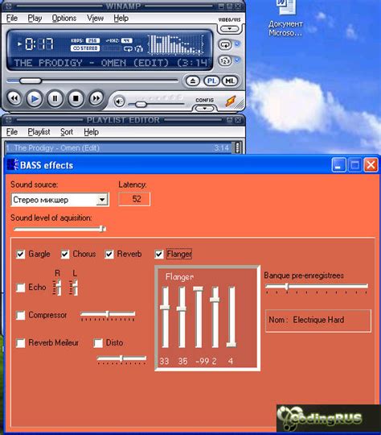Click the Echo L channel slider
The width and height of the screenshot is (381, 435).
click(x=74, y=288)
